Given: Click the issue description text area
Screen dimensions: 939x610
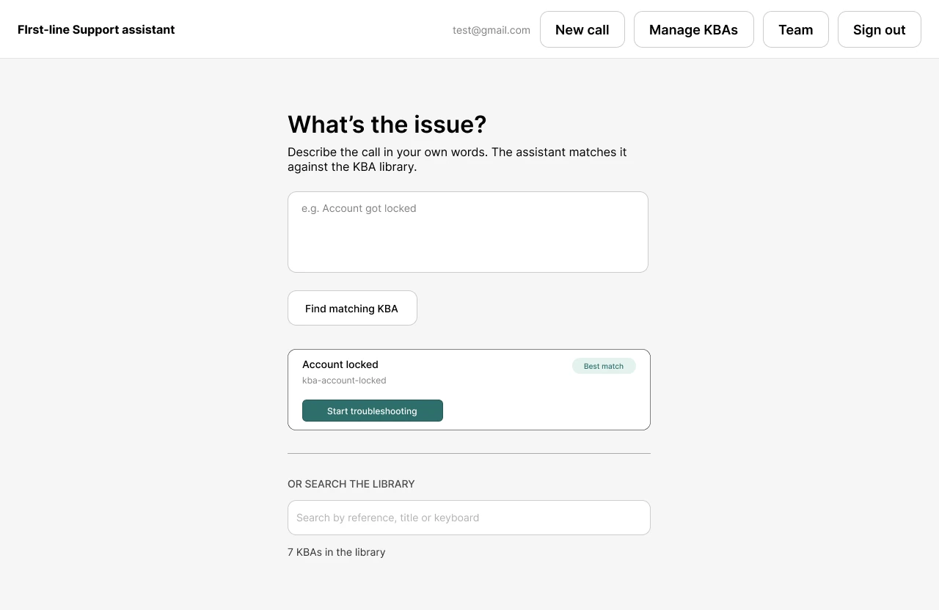Looking at the screenshot, I should pos(468,232).
